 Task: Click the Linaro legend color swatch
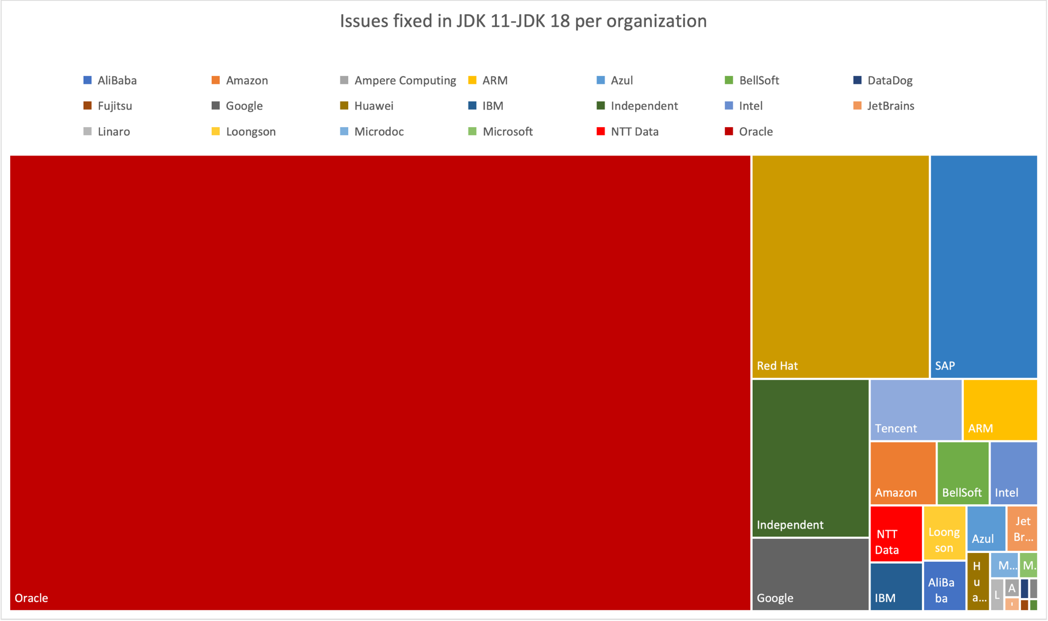[x=87, y=131]
